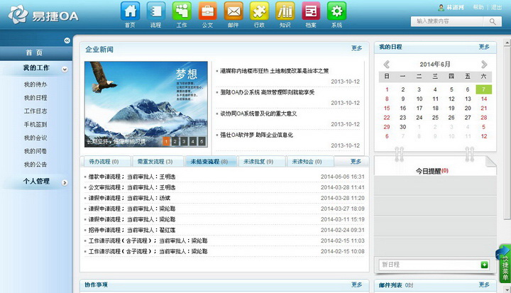The height and width of the screenshot is (293, 511).
Task: Click the page scrollbar down arrow
Action: click(x=507, y=289)
